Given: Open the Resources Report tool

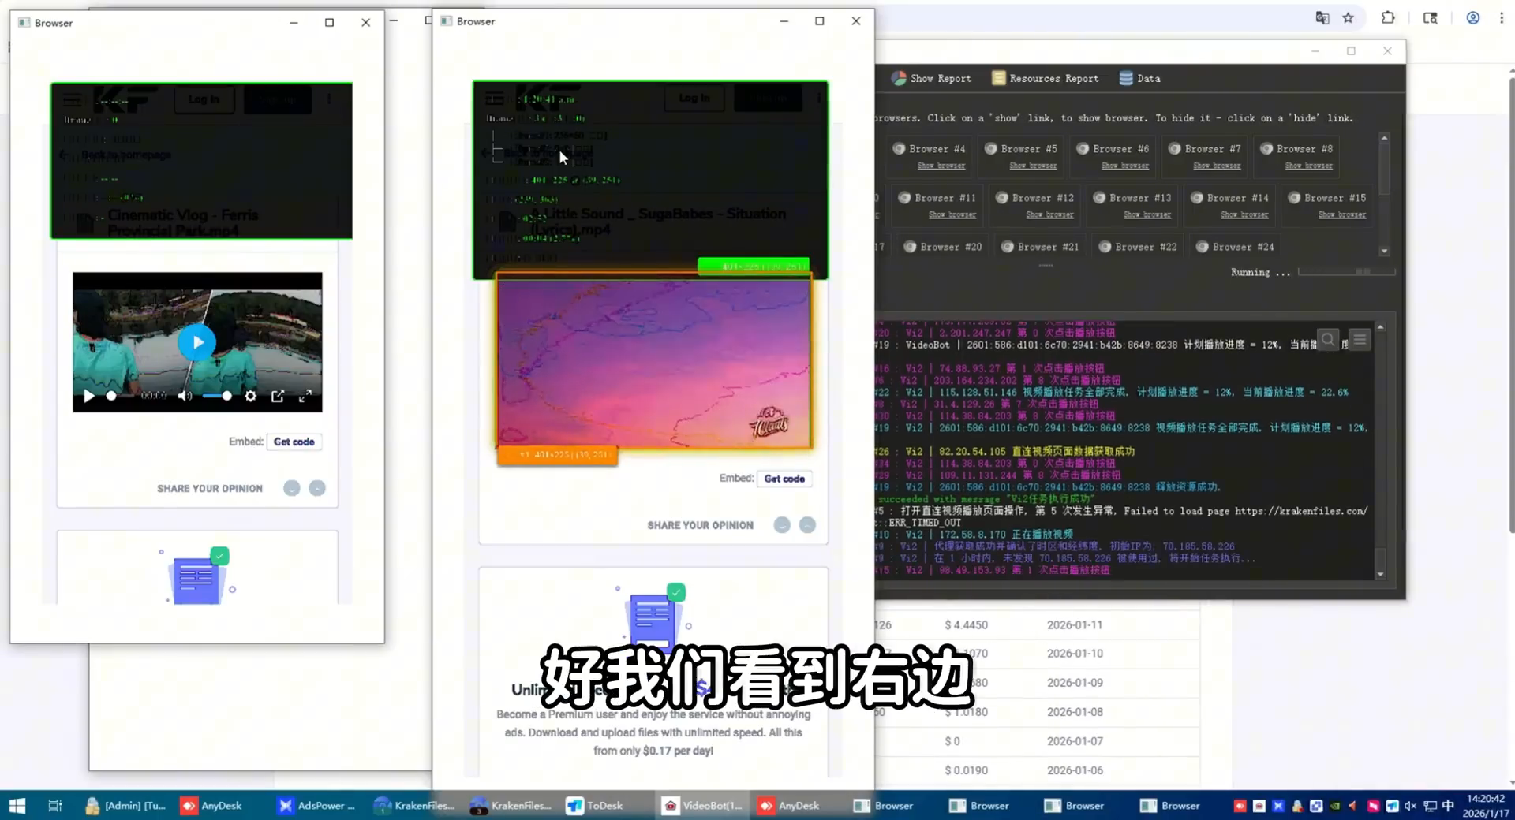Looking at the screenshot, I should click(1045, 78).
